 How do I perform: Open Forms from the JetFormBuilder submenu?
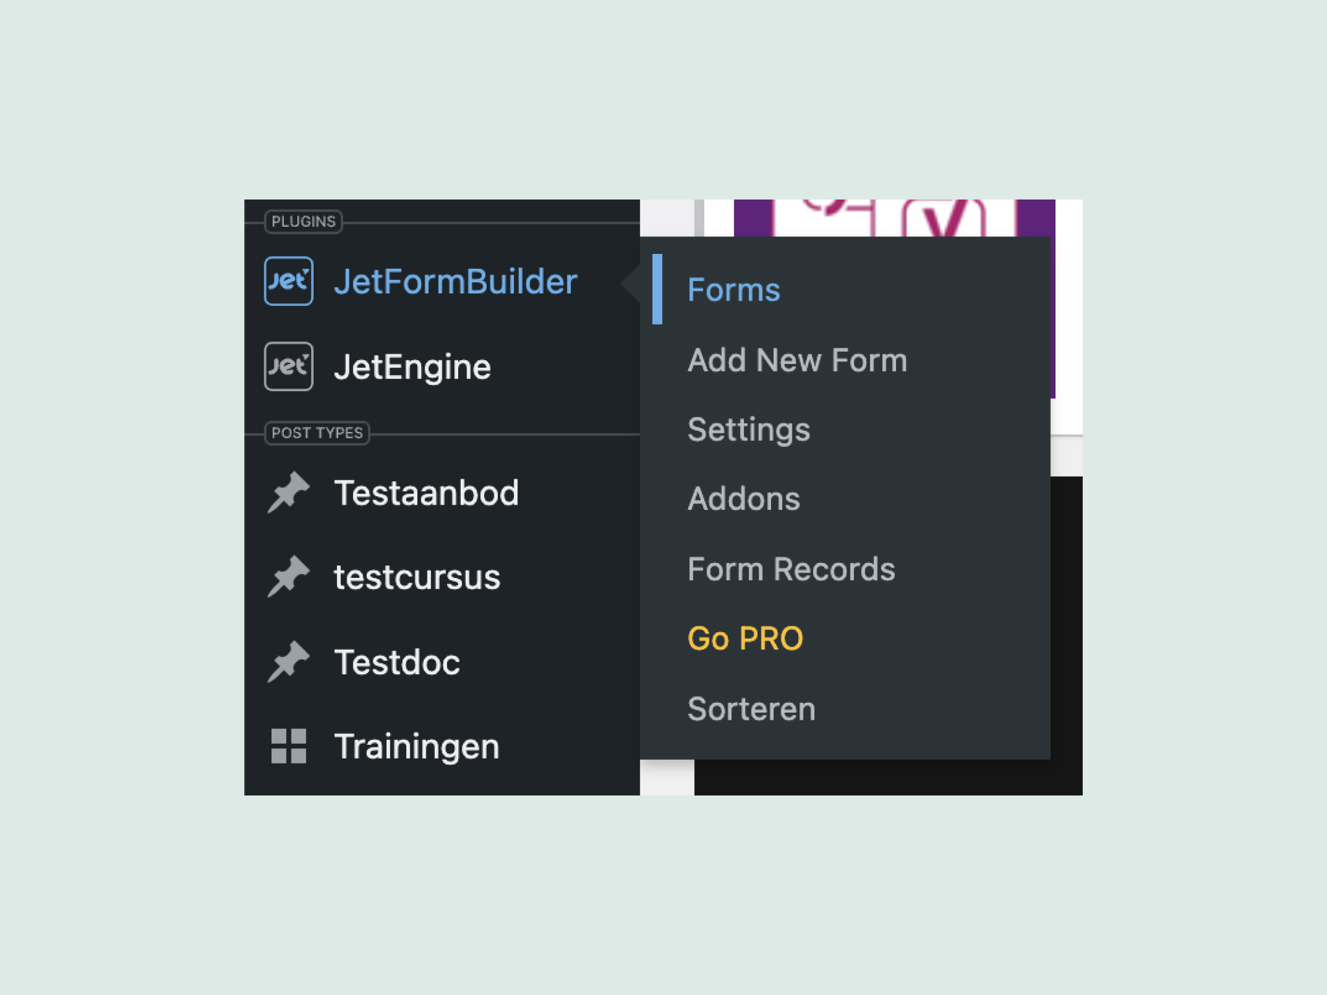click(x=733, y=290)
